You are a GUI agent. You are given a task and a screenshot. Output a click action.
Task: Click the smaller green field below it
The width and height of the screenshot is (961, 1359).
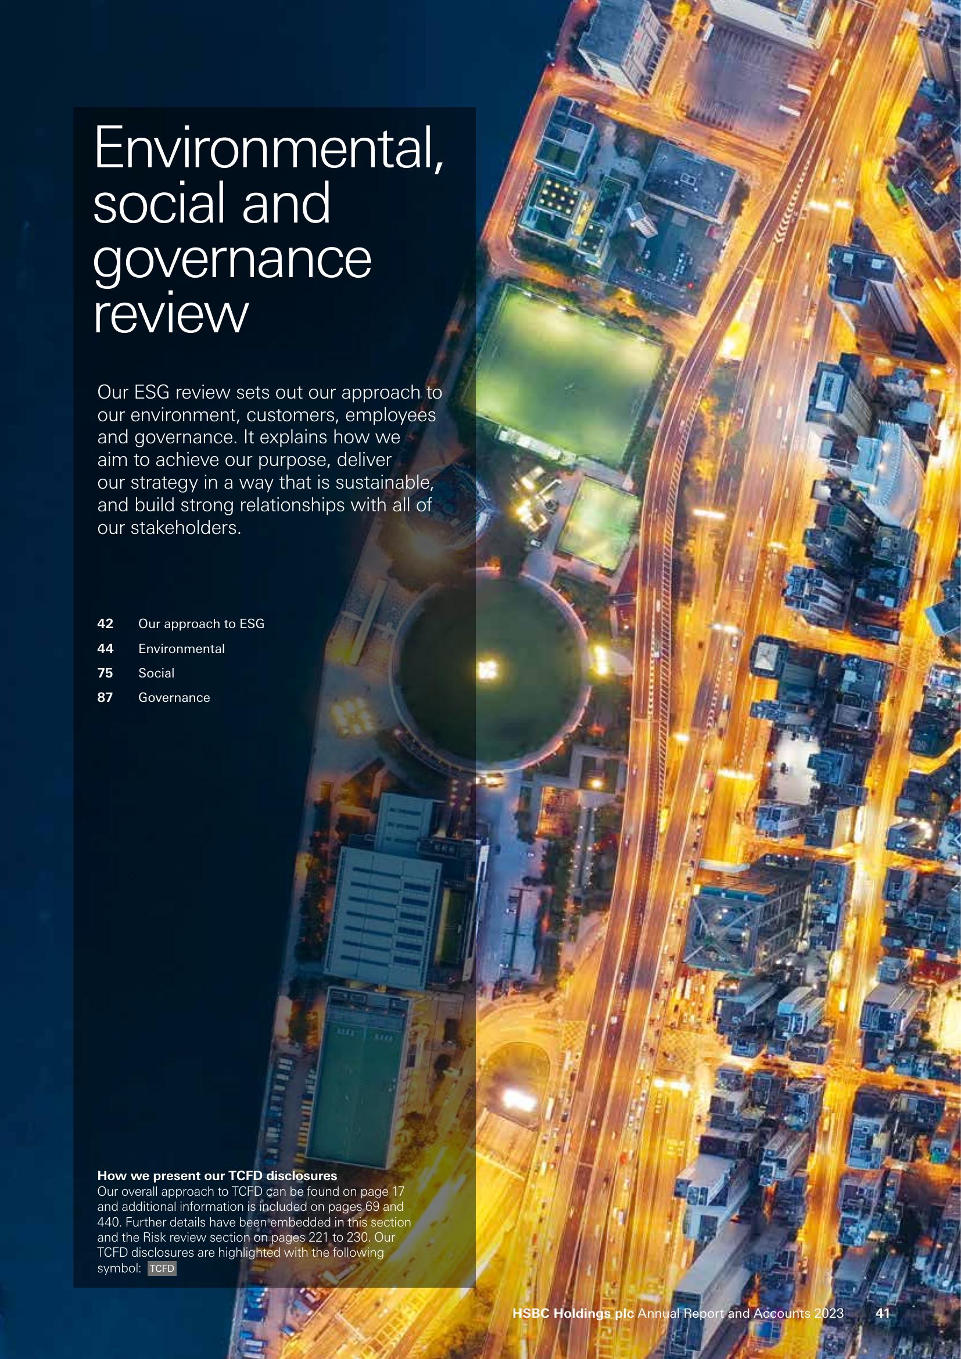pyautogui.click(x=599, y=523)
